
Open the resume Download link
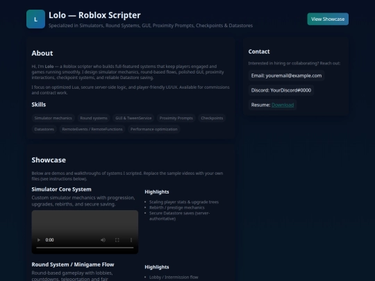pos(283,105)
